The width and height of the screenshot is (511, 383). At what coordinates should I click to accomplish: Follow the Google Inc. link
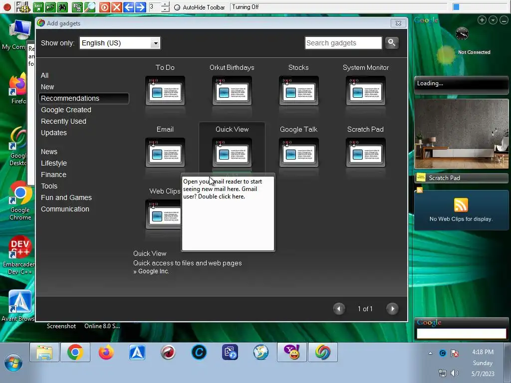click(x=154, y=271)
